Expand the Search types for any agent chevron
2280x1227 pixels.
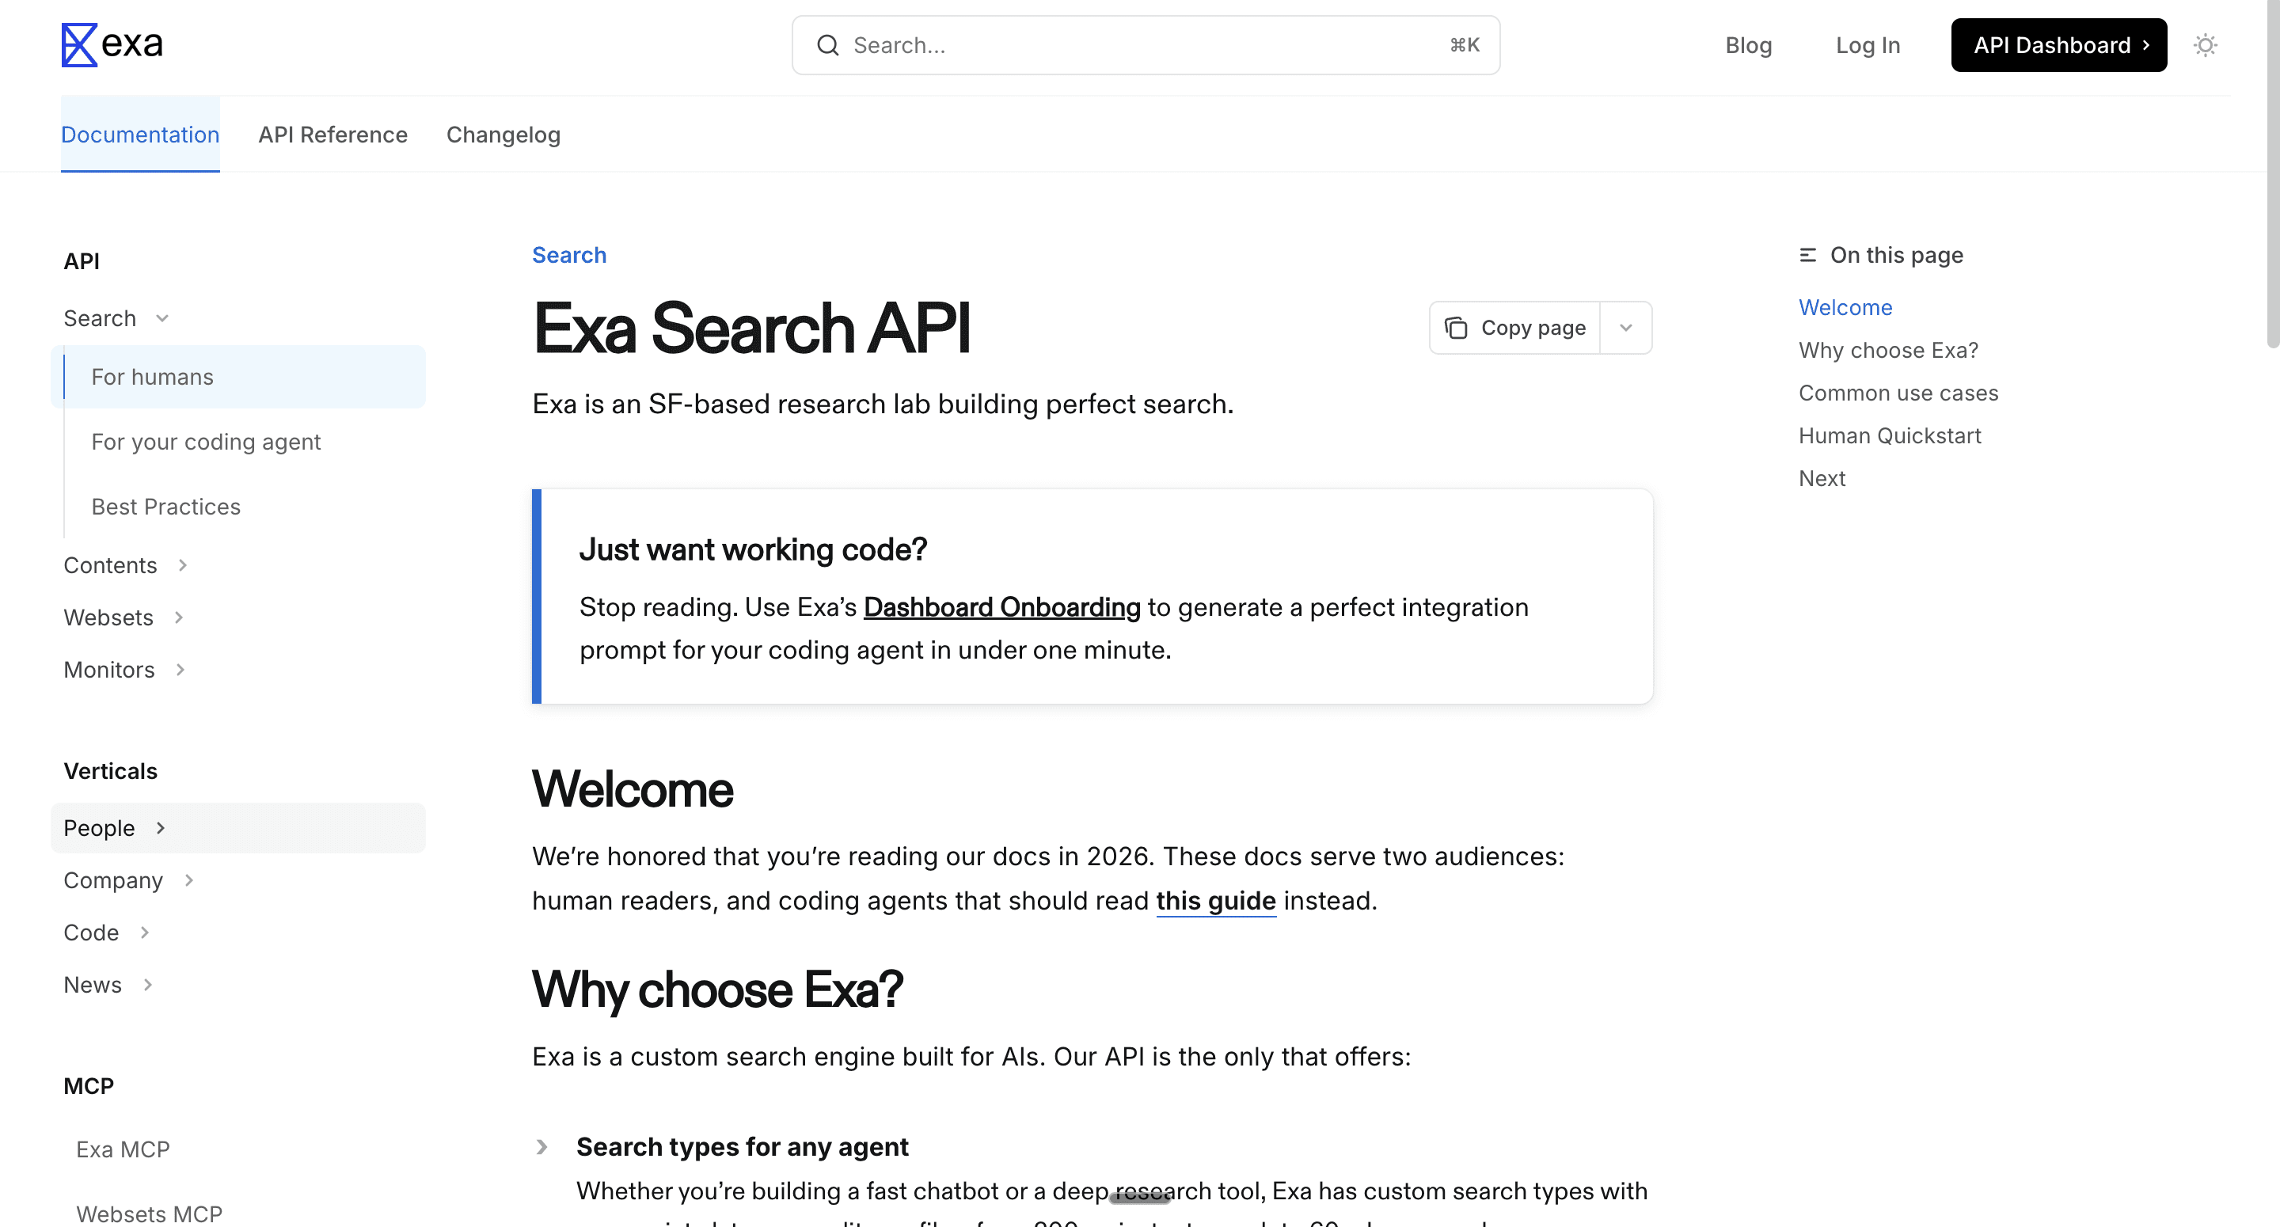tap(542, 1147)
